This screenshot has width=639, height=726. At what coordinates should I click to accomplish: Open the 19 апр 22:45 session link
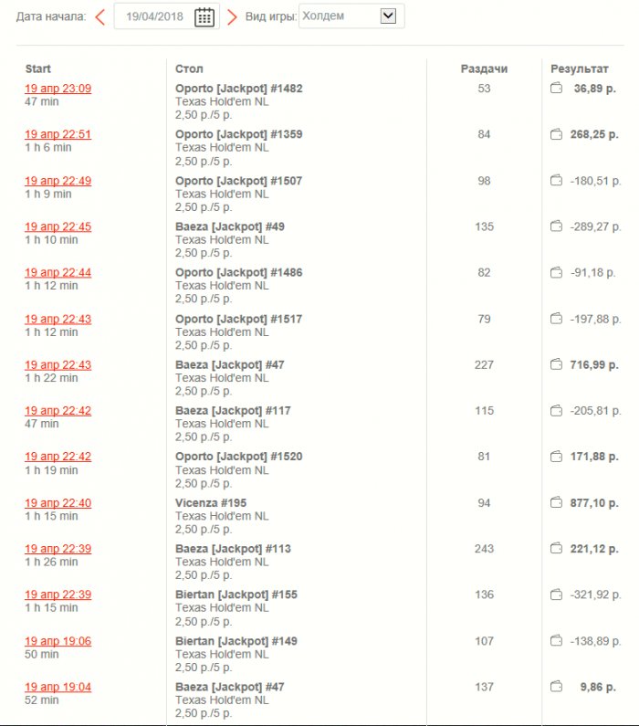click(x=58, y=226)
